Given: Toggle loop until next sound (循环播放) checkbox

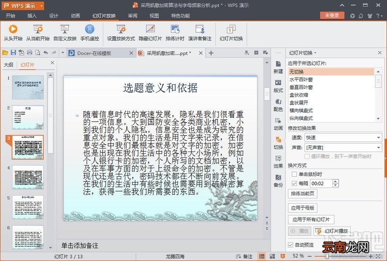Looking at the screenshot, I should (307, 156).
